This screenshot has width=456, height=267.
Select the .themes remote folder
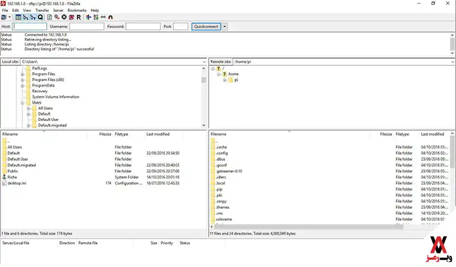tap(223, 207)
